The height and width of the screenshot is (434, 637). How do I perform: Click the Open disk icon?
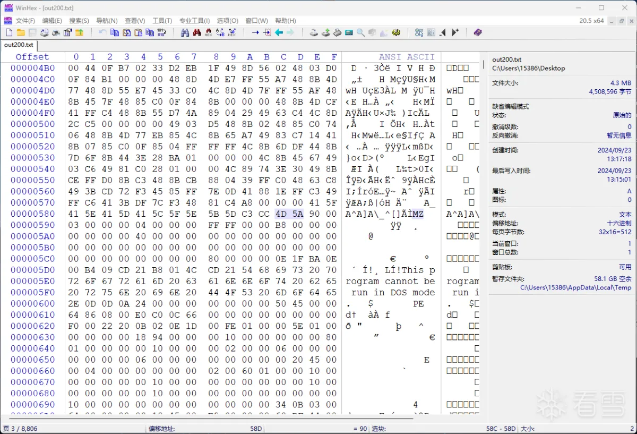(314, 32)
